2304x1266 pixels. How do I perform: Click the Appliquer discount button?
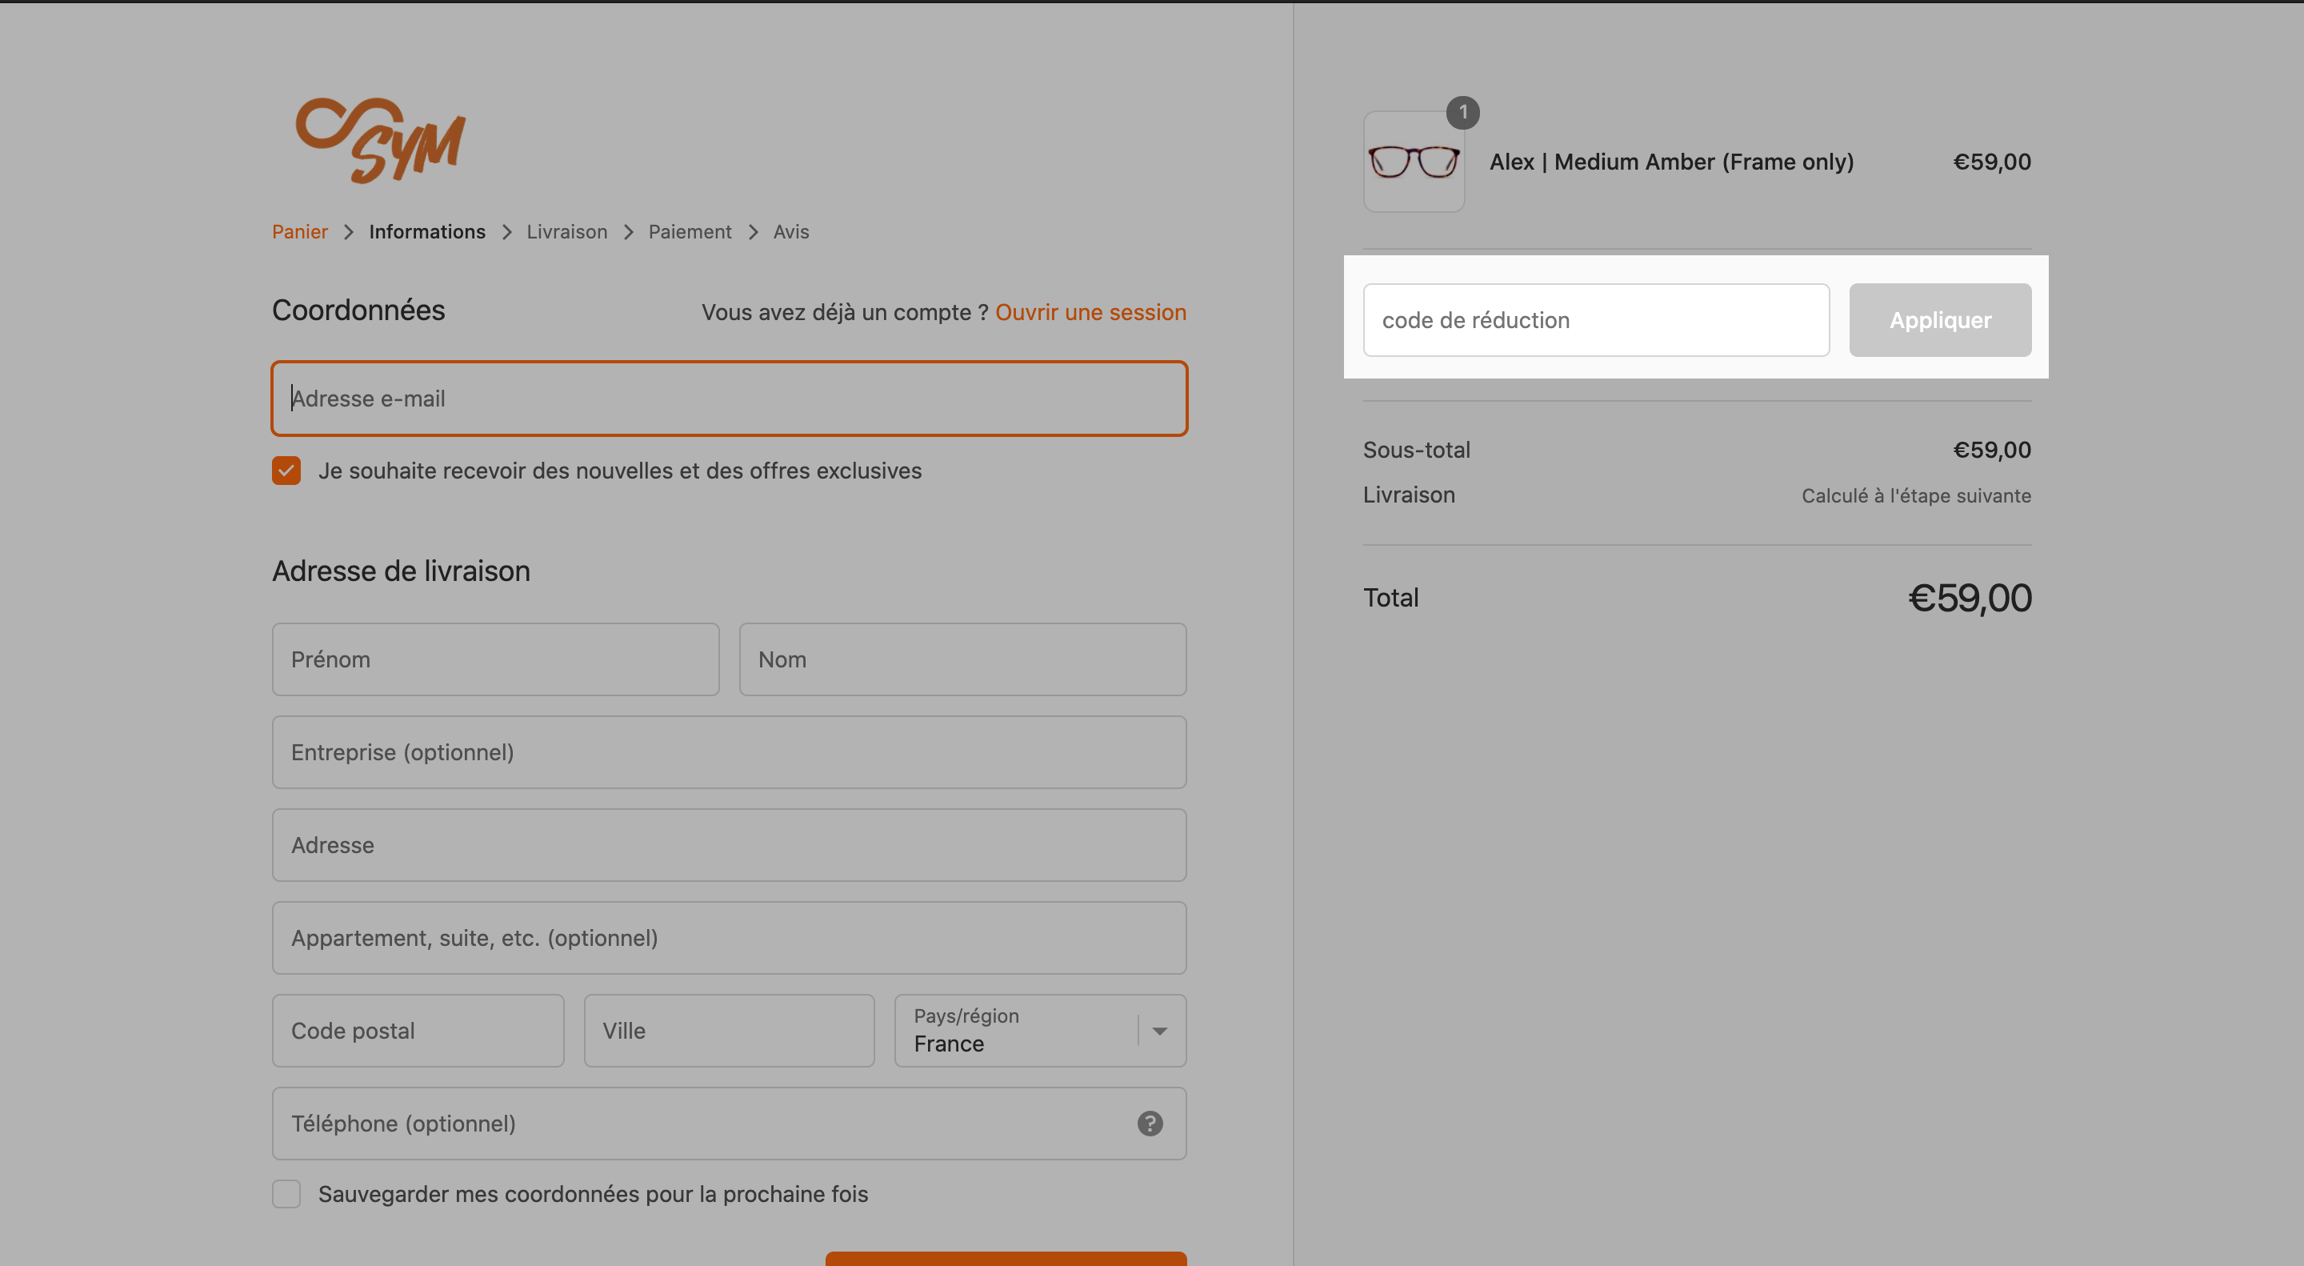point(1940,320)
